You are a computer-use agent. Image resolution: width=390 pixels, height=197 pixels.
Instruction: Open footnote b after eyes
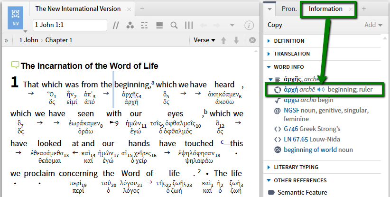pyautogui.click(x=205, y=112)
